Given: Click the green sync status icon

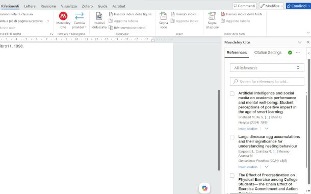Looking at the screenshot, I should [x=290, y=53].
